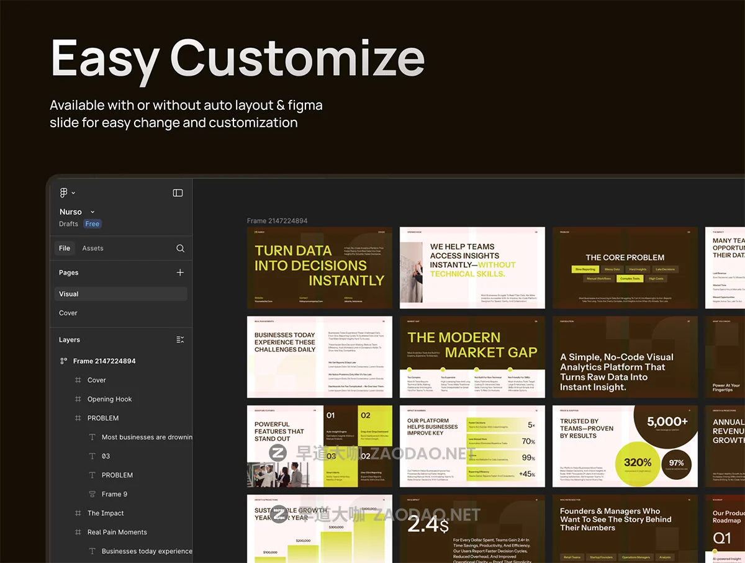Select the Turn Data Into Decisions slide thumbnail

point(319,268)
